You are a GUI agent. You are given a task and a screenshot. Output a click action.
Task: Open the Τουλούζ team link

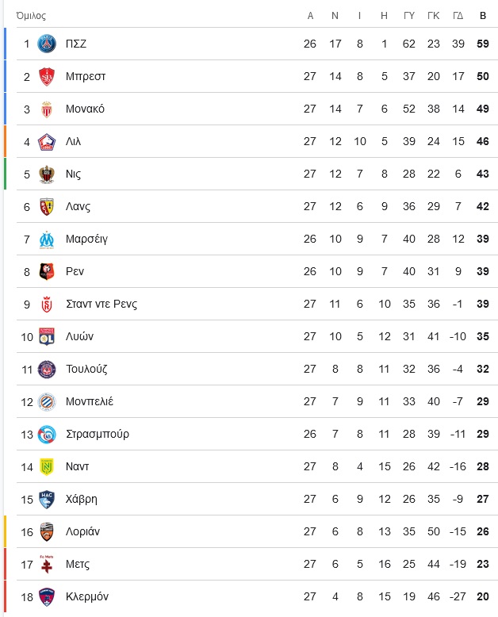tap(86, 369)
